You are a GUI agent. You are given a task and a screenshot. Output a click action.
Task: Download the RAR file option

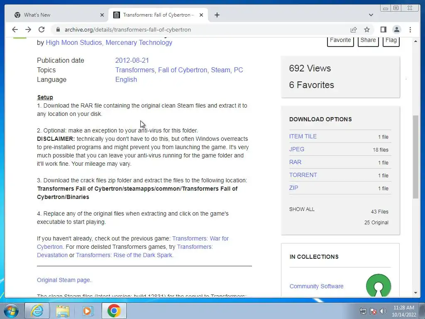(295, 162)
